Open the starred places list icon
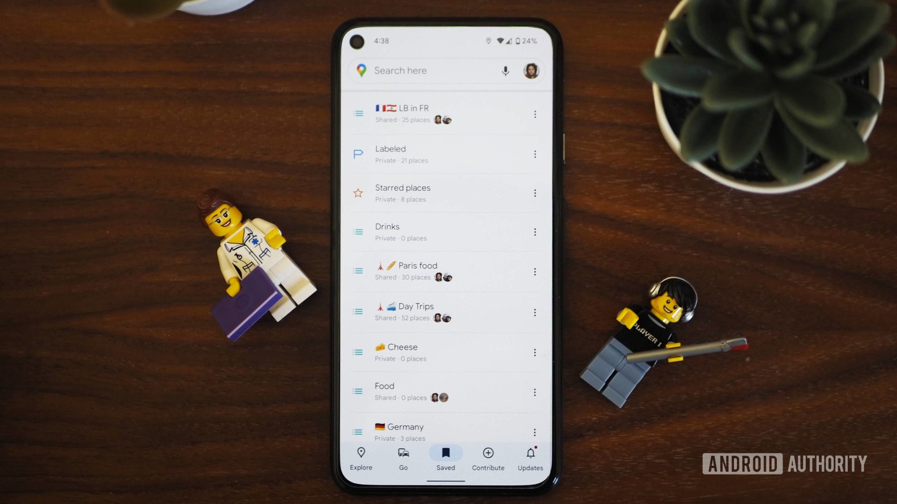This screenshot has height=504, width=897. 358,193
